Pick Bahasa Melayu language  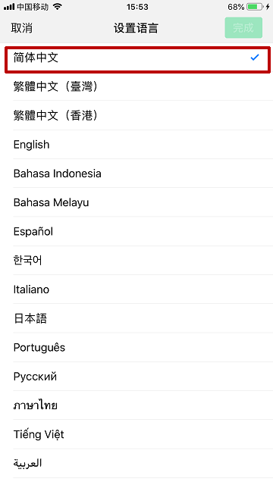[x=136, y=202]
